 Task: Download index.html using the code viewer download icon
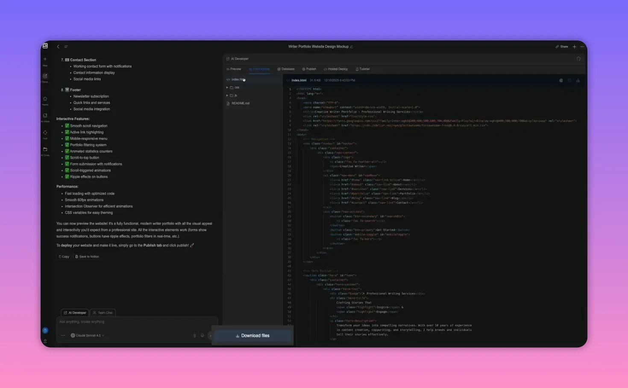coord(578,80)
